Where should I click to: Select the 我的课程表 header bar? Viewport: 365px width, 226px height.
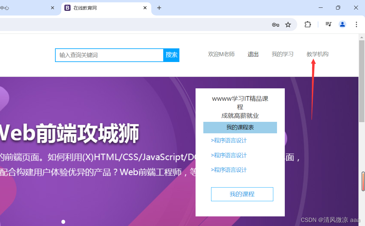point(240,128)
